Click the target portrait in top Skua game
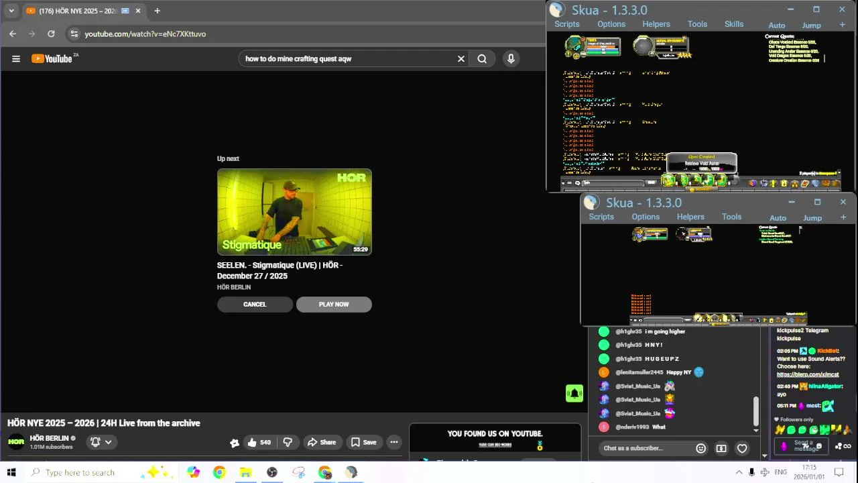Screen dimensions: 858x483 (643, 46)
